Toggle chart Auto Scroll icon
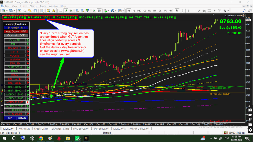Image resolution: width=253 pixels, height=142 pixels. pos(94,11)
